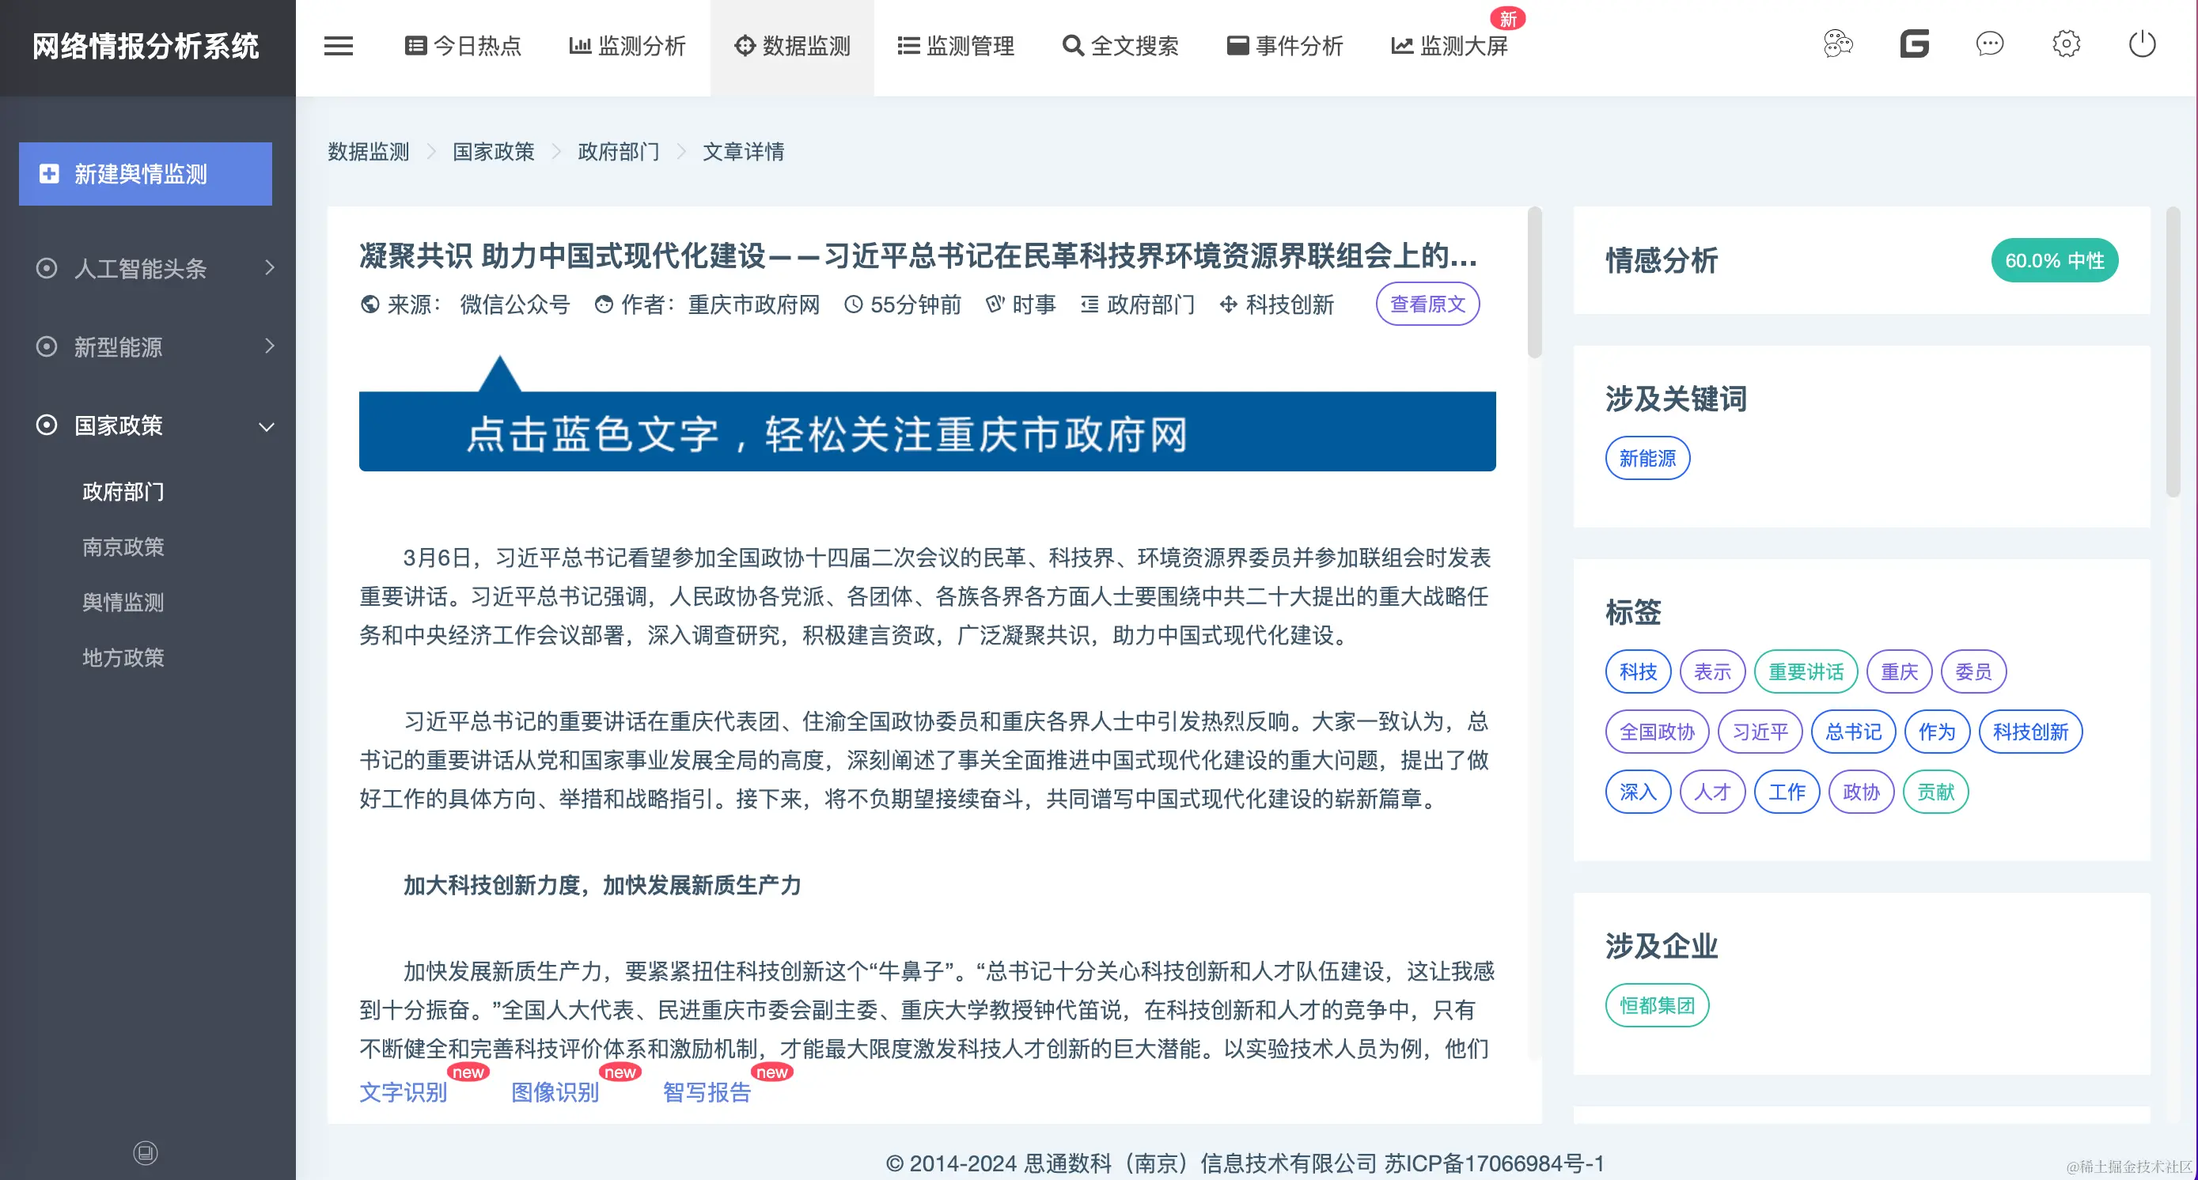Click the bottom sidebar collapse icon

click(145, 1153)
